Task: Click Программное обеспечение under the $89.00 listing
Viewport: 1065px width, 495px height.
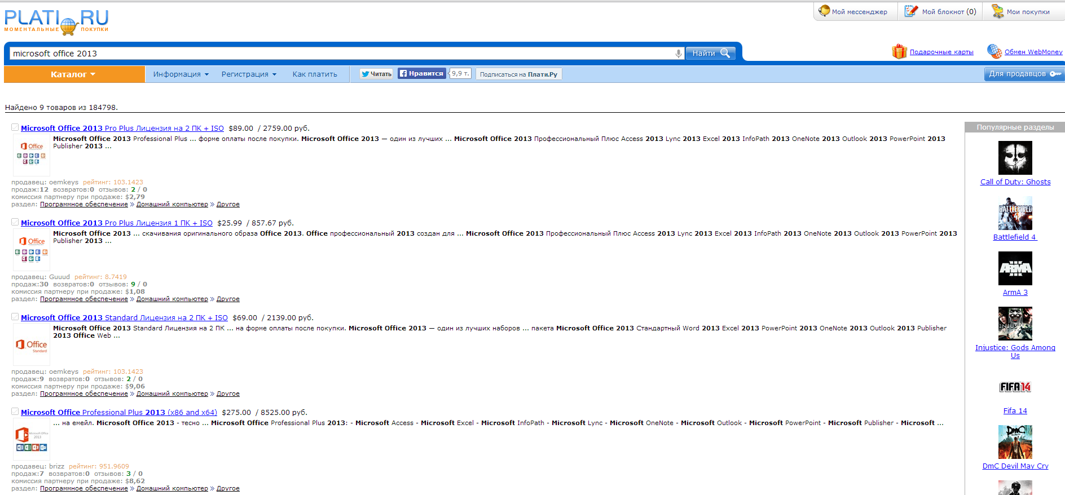Action: pyautogui.click(x=84, y=204)
